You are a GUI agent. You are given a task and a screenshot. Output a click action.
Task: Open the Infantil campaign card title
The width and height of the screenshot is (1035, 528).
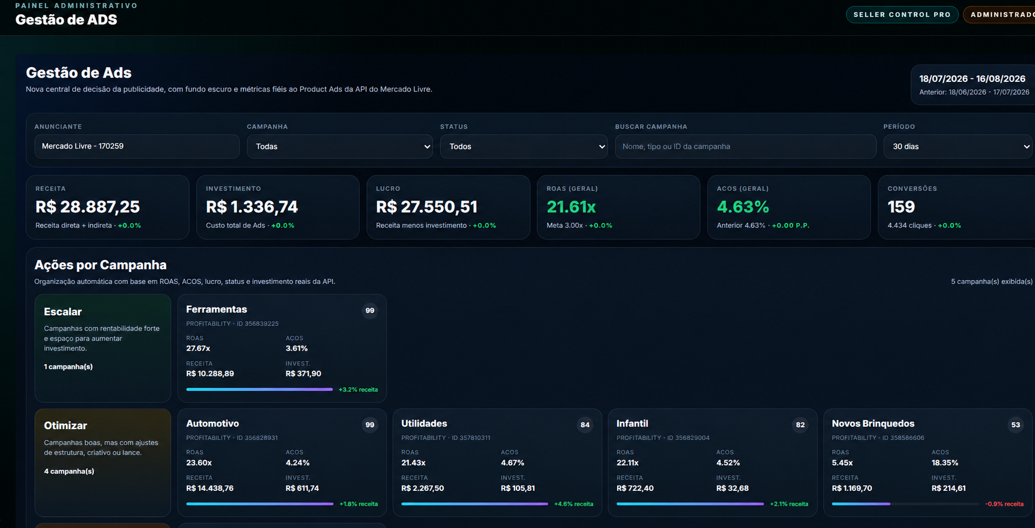click(x=632, y=424)
